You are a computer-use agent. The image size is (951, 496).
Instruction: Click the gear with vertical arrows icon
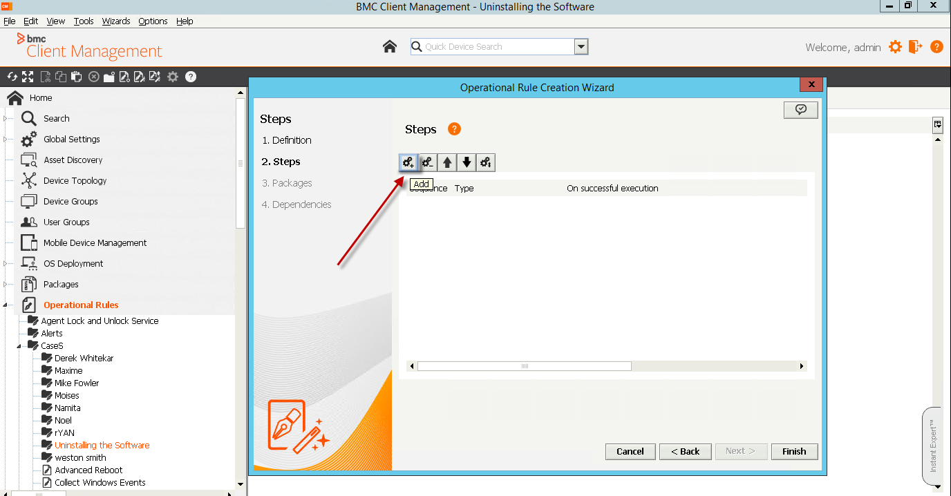pos(486,162)
